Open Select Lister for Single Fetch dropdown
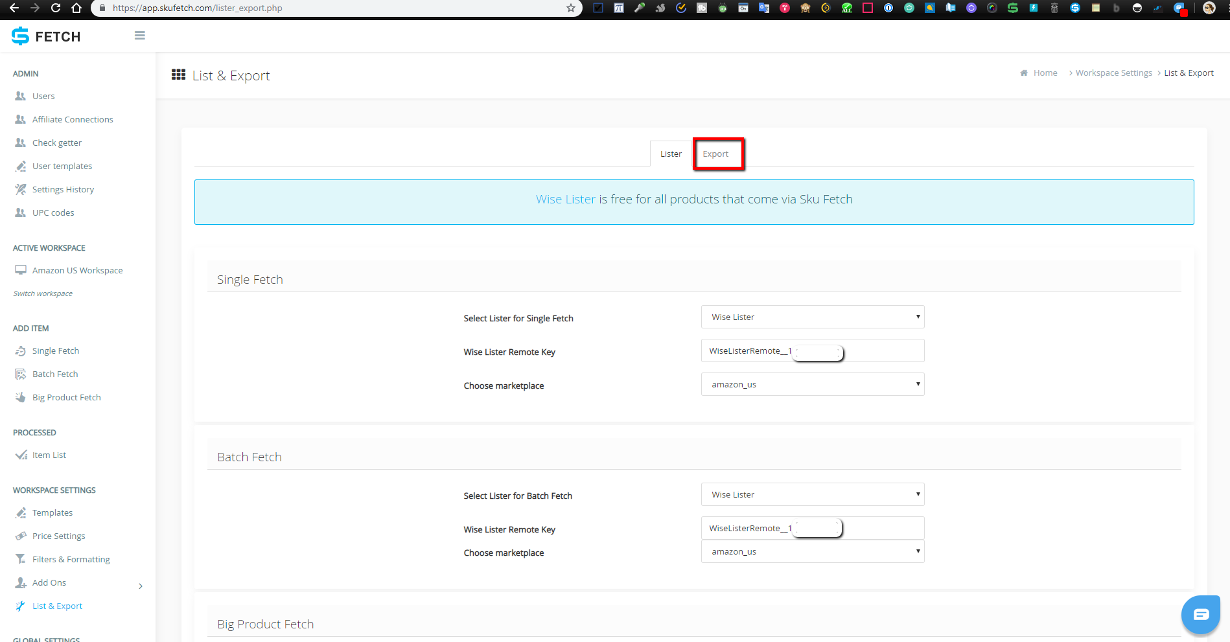 click(x=813, y=317)
